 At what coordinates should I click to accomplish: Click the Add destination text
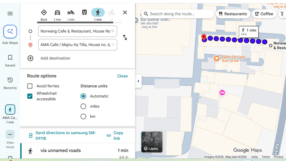pos(55,58)
